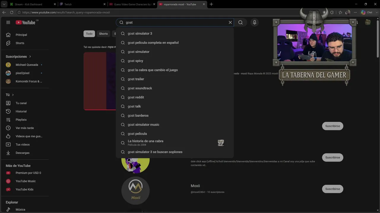Open Ver más tarde in the sidebar

pos(25,128)
